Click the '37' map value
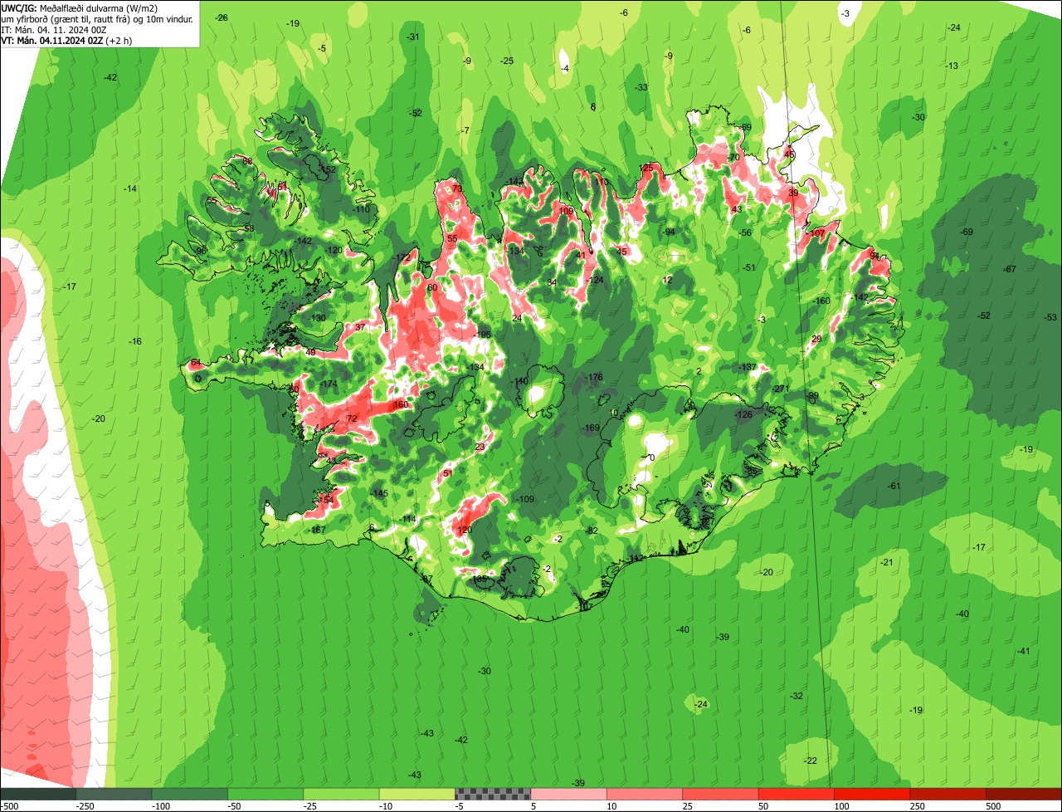Image resolution: width=1062 pixels, height=812 pixels. (x=360, y=327)
